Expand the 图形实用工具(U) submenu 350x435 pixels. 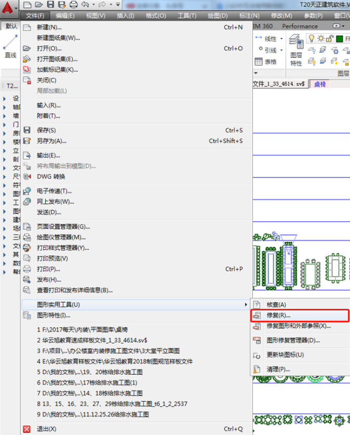(x=137, y=305)
